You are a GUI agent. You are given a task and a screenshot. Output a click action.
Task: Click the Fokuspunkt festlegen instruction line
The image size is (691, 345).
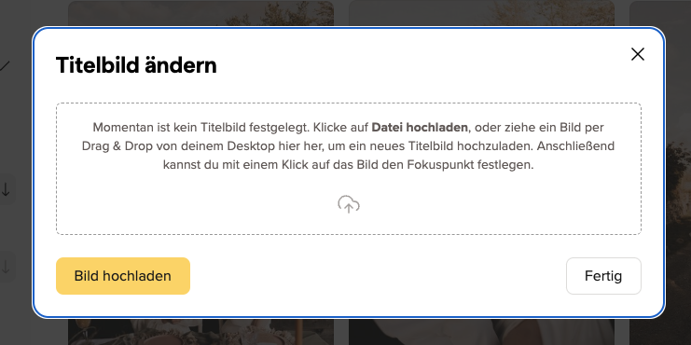coord(348,165)
